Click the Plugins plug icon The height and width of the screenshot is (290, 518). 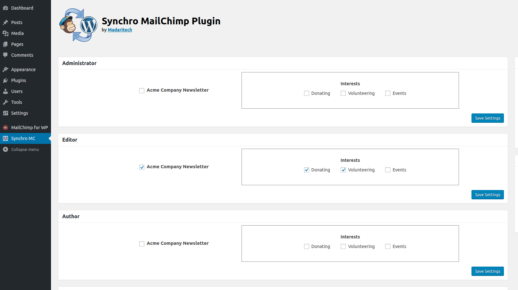click(x=5, y=80)
